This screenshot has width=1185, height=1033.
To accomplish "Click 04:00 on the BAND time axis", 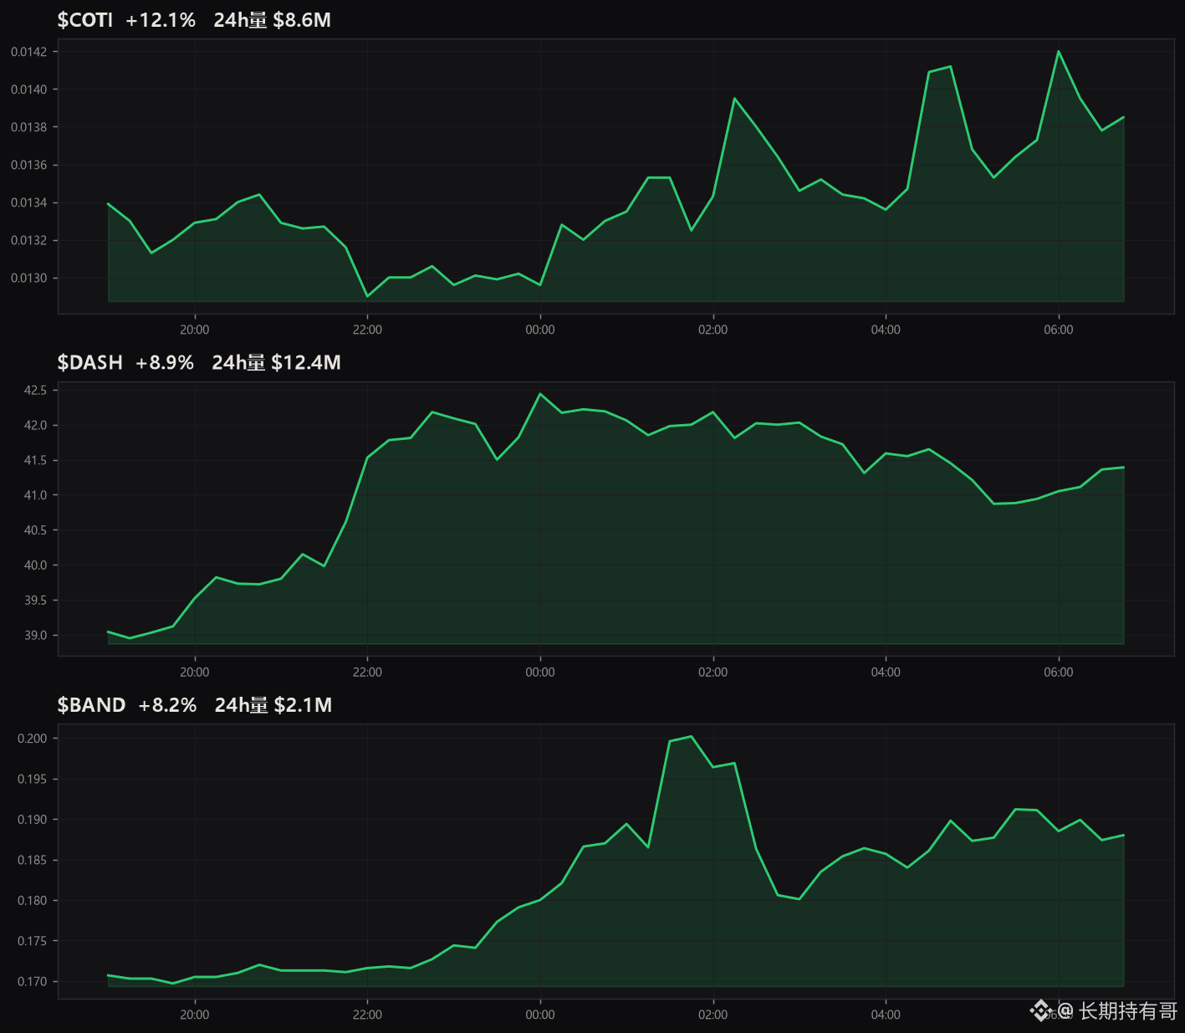I will pos(886,1015).
